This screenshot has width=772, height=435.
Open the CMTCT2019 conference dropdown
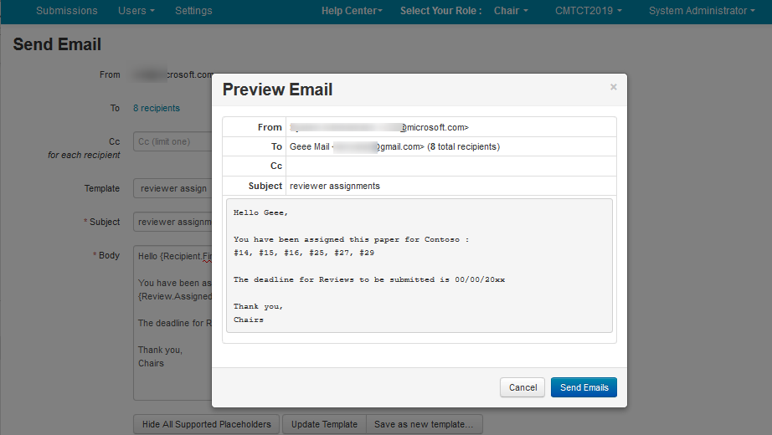point(589,11)
